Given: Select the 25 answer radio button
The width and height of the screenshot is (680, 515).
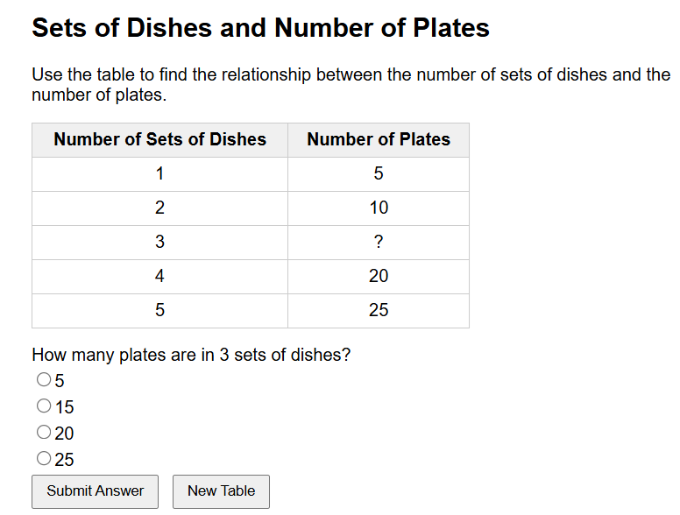Looking at the screenshot, I should [x=44, y=458].
